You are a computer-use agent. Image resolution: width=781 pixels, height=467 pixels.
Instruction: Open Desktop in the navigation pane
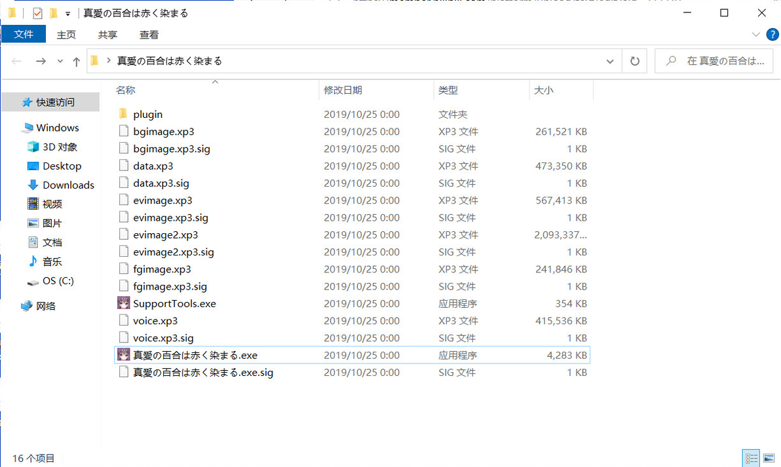pyautogui.click(x=54, y=166)
